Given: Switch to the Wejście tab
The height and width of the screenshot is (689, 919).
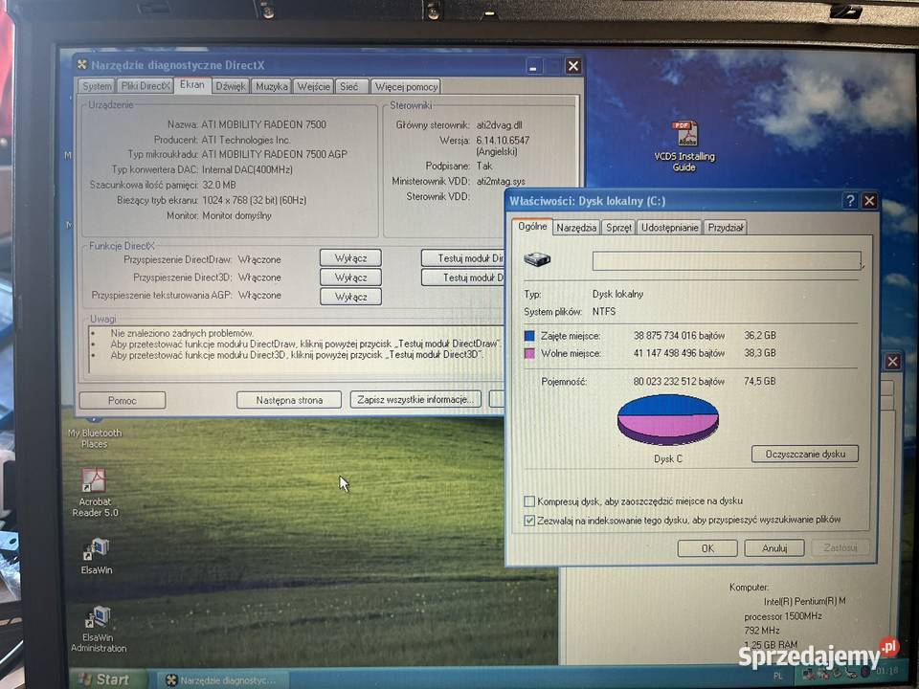Looking at the screenshot, I should (x=314, y=86).
